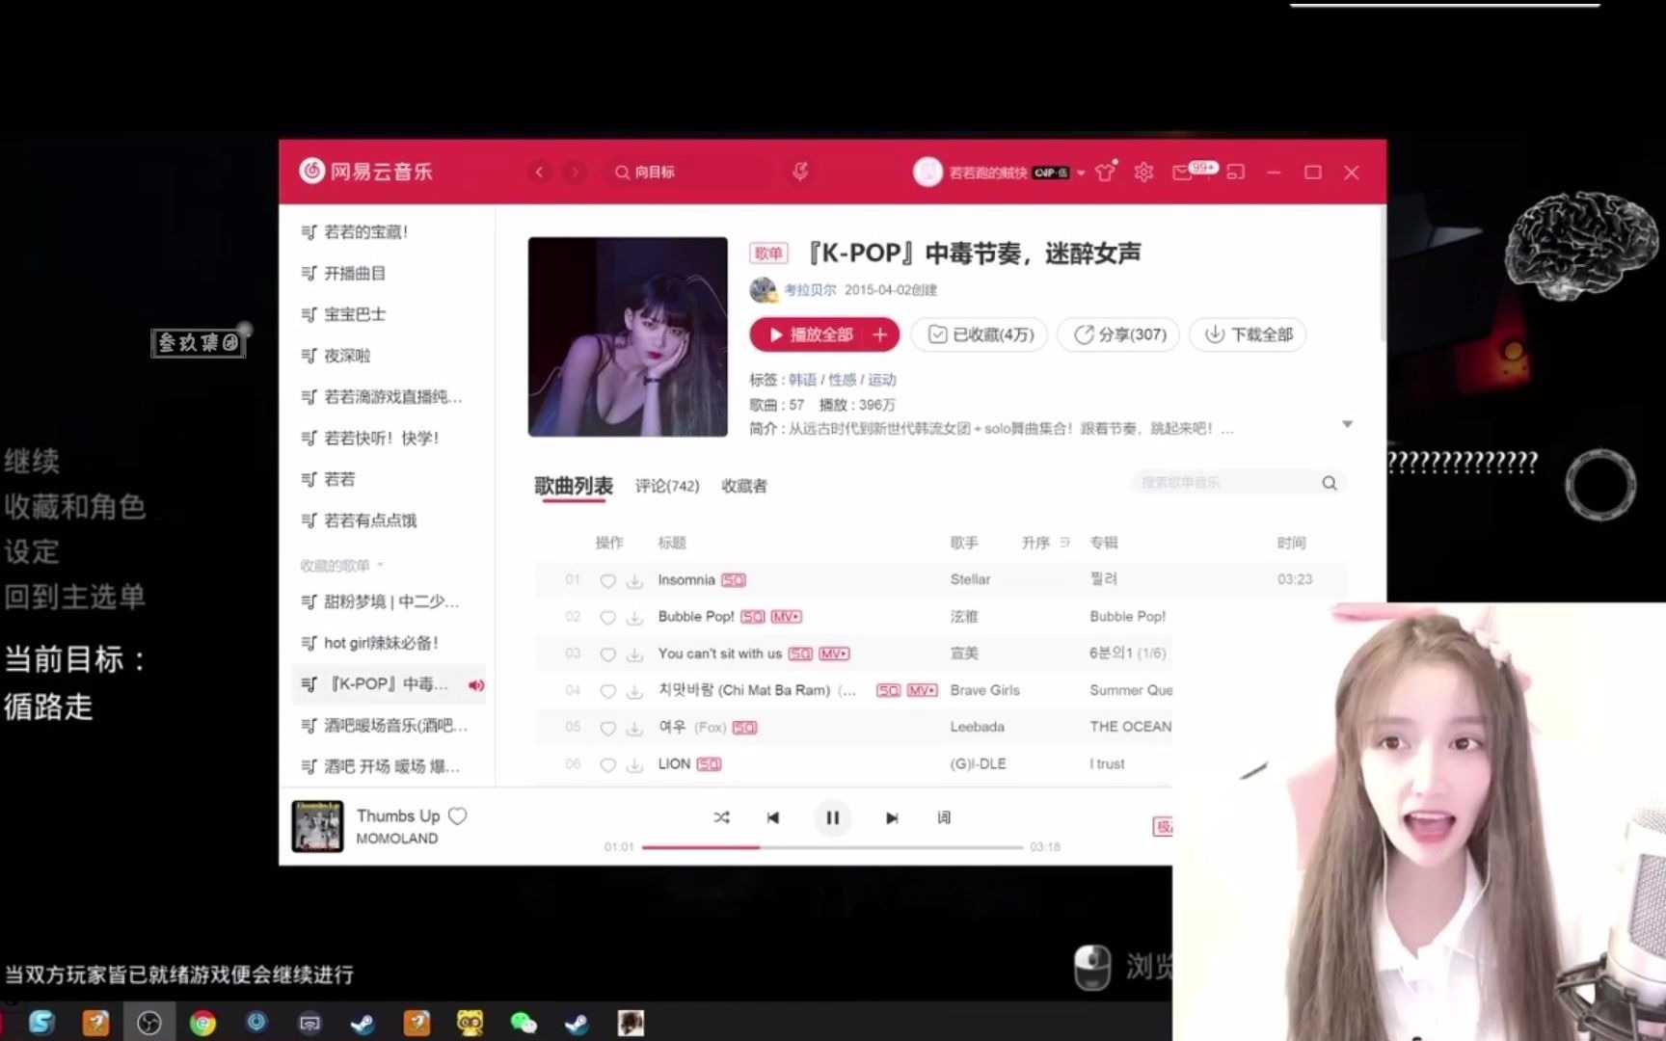Pause the current song
This screenshot has height=1041, width=1666.
[x=832, y=817]
